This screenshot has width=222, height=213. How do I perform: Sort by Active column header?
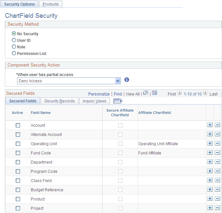tap(17, 113)
